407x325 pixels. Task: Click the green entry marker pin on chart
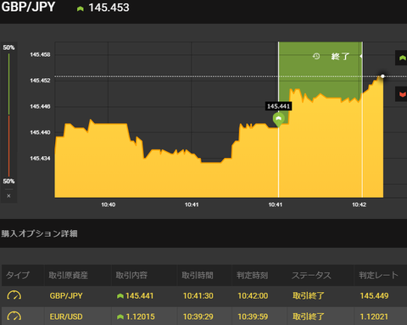(x=278, y=120)
